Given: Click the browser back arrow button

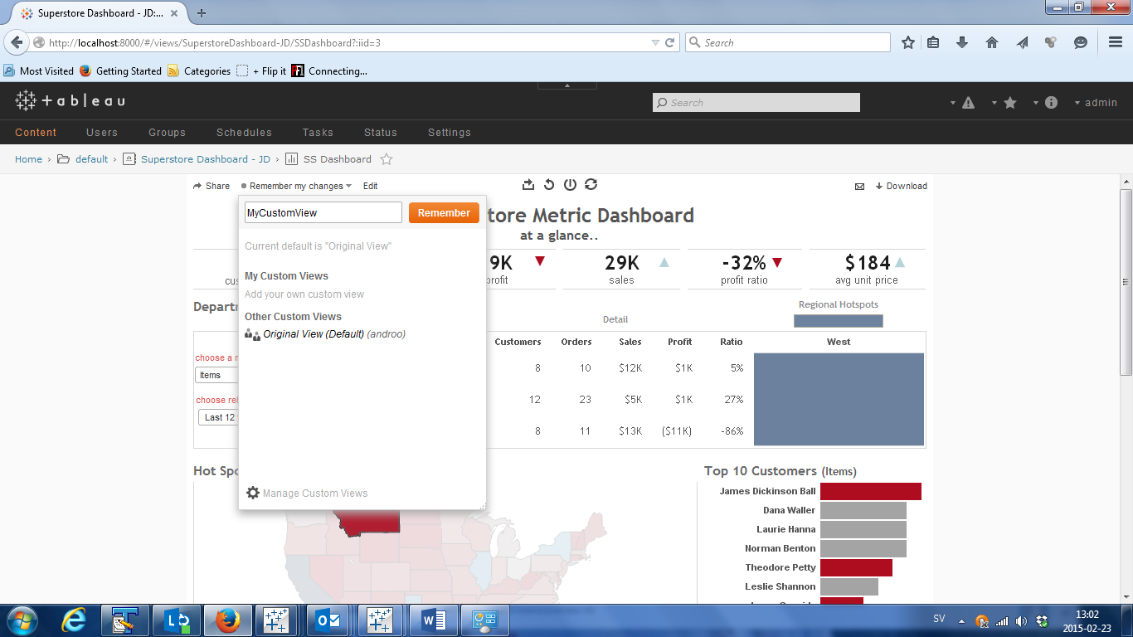Looking at the screenshot, I should [17, 42].
